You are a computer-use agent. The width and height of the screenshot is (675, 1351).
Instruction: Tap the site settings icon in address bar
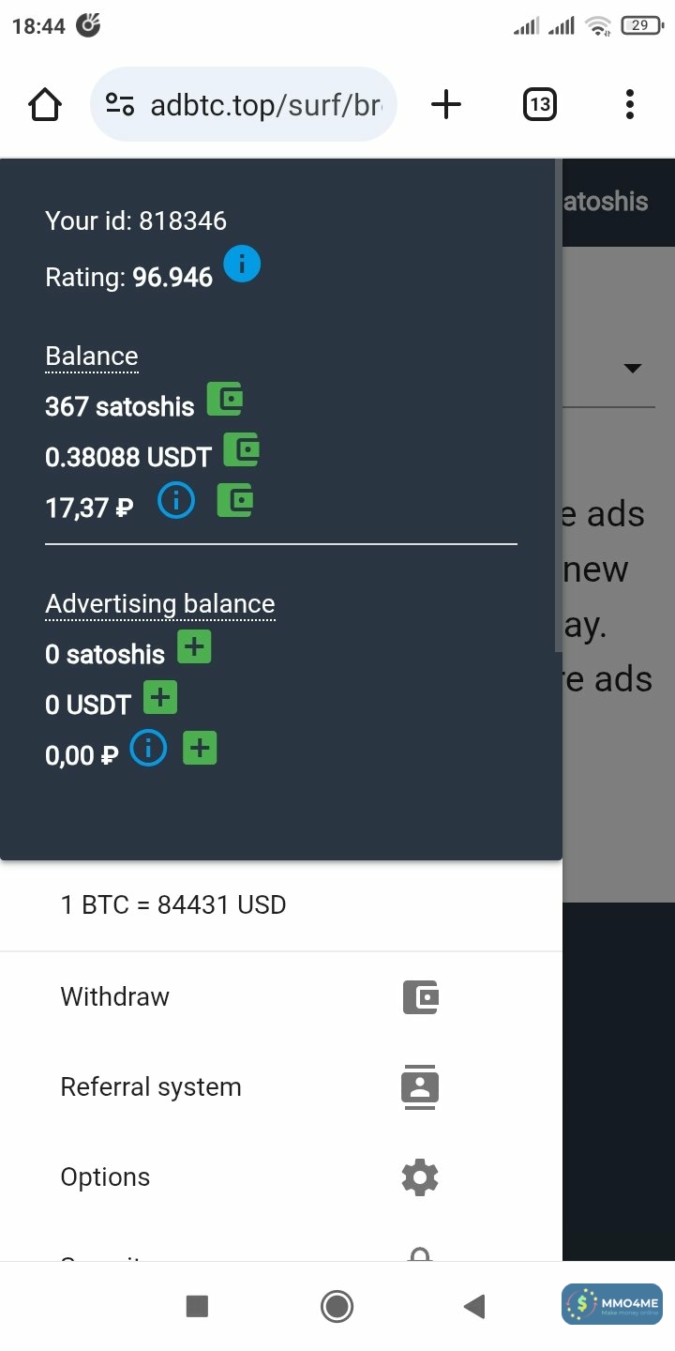(x=120, y=104)
